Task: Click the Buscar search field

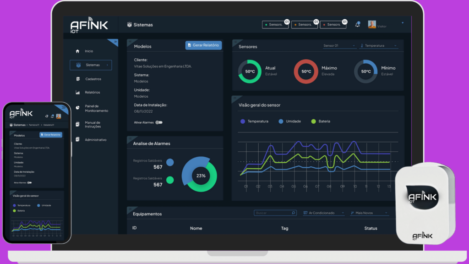Action: [272, 213]
